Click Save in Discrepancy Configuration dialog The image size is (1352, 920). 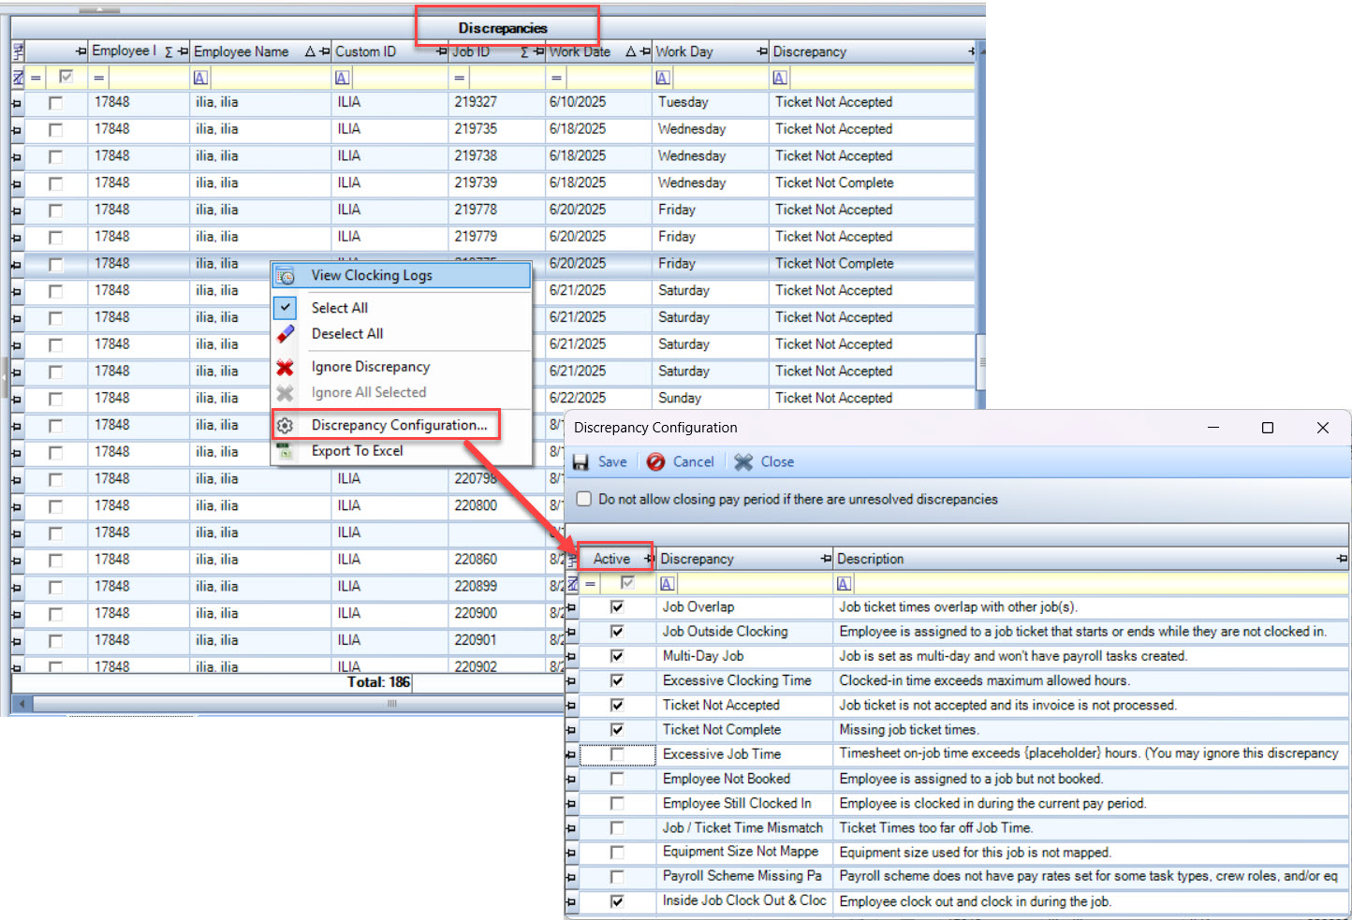tap(601, 462)
